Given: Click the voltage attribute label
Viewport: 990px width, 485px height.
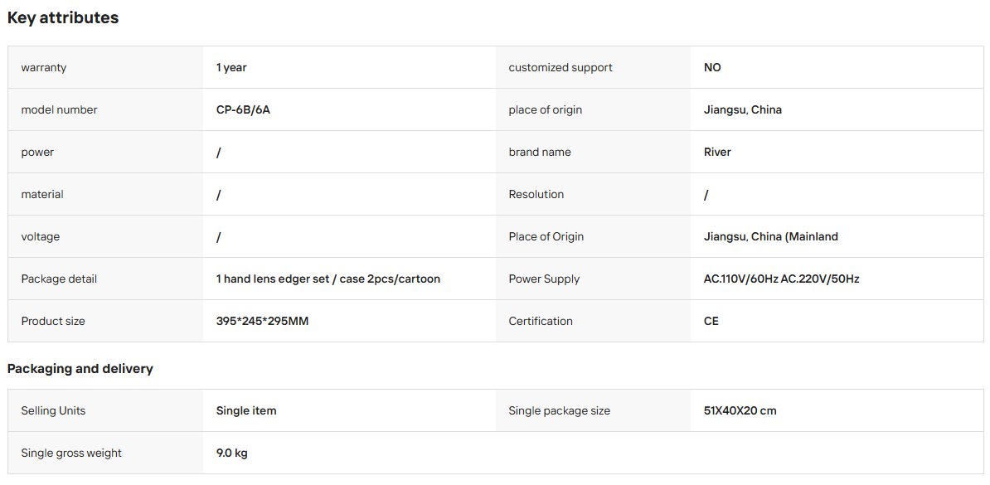Looking at the screenshot, I should (x=41, y=237).
